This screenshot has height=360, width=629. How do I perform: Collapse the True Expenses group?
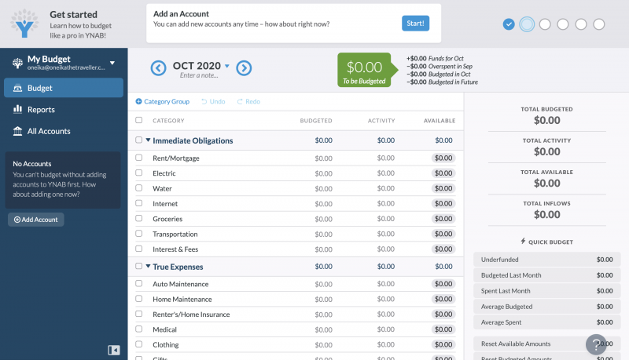click(148, 266)
